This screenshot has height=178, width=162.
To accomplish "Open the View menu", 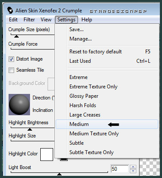I will 46,20.
